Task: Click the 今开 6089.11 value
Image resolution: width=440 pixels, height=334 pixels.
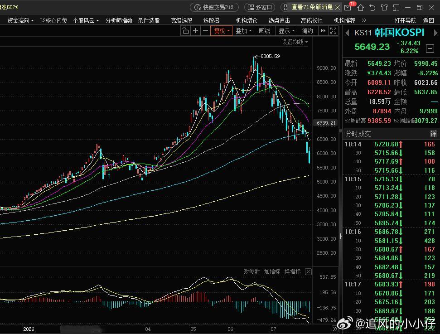Action: 379,82
